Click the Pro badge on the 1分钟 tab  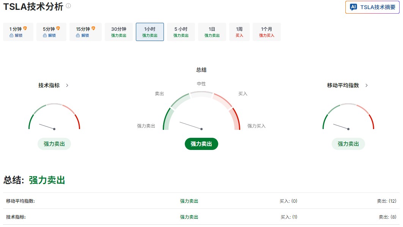click(x=25, y=28)
